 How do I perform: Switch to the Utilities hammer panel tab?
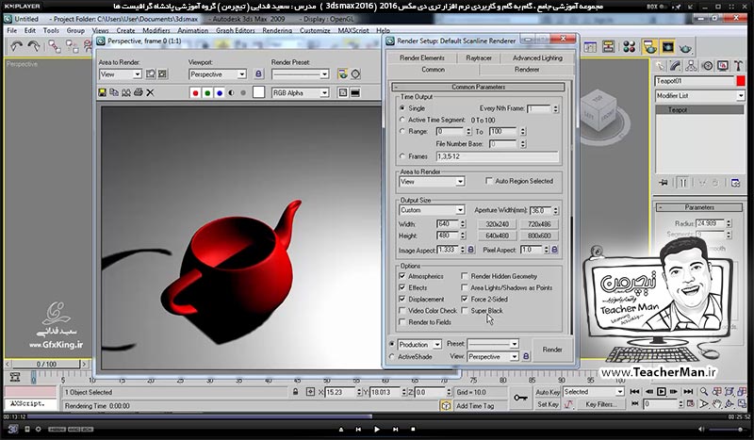point(738,65)
